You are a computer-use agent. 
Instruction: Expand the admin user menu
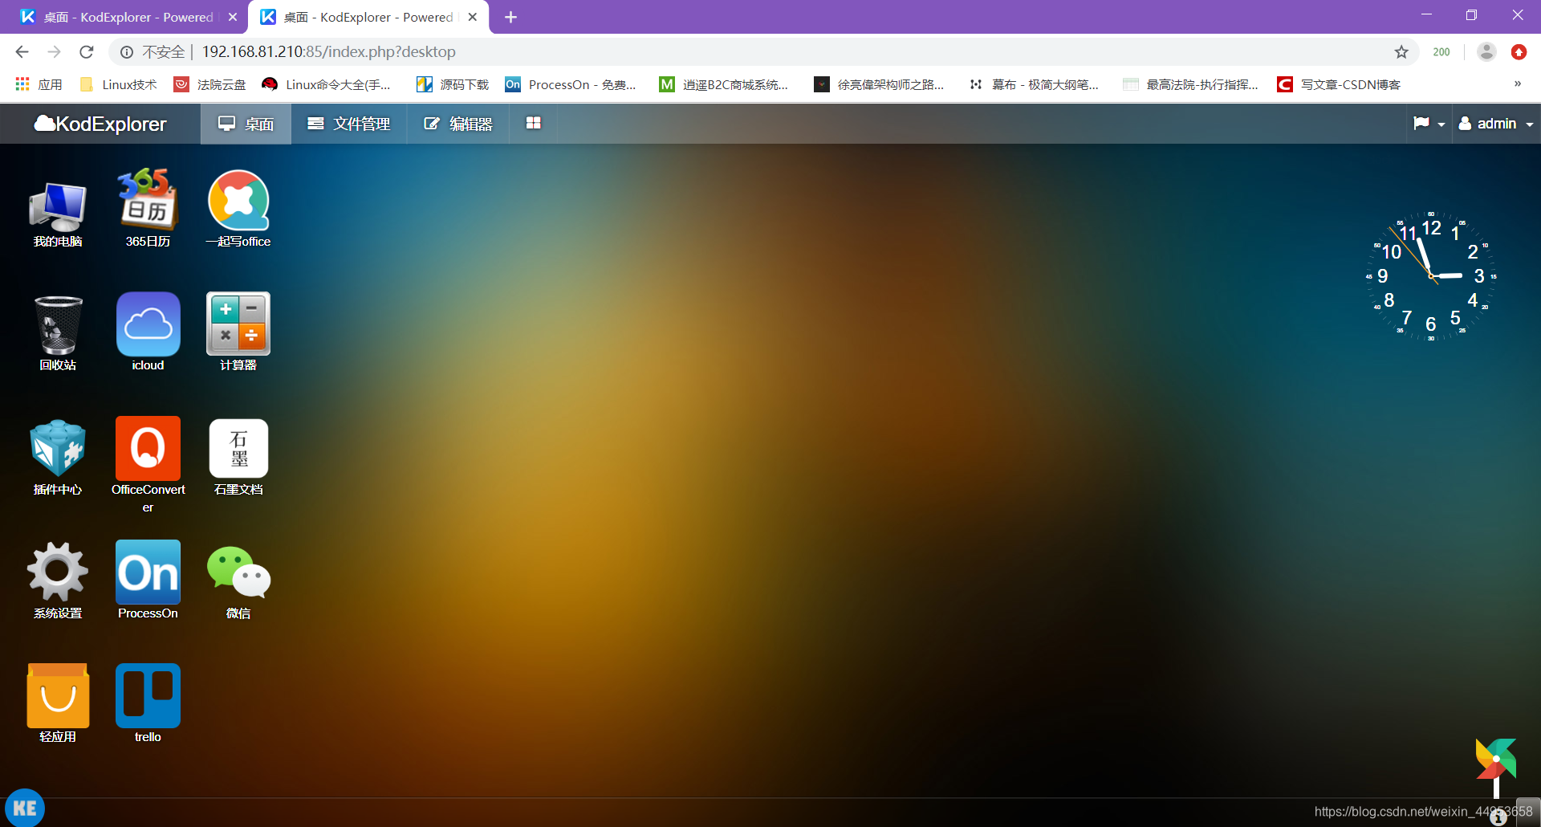pos(1496,124)
